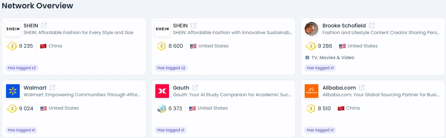Screen dimensions: 446x138
Task: Click the Walmart spark logo
Action: [13, 91]
